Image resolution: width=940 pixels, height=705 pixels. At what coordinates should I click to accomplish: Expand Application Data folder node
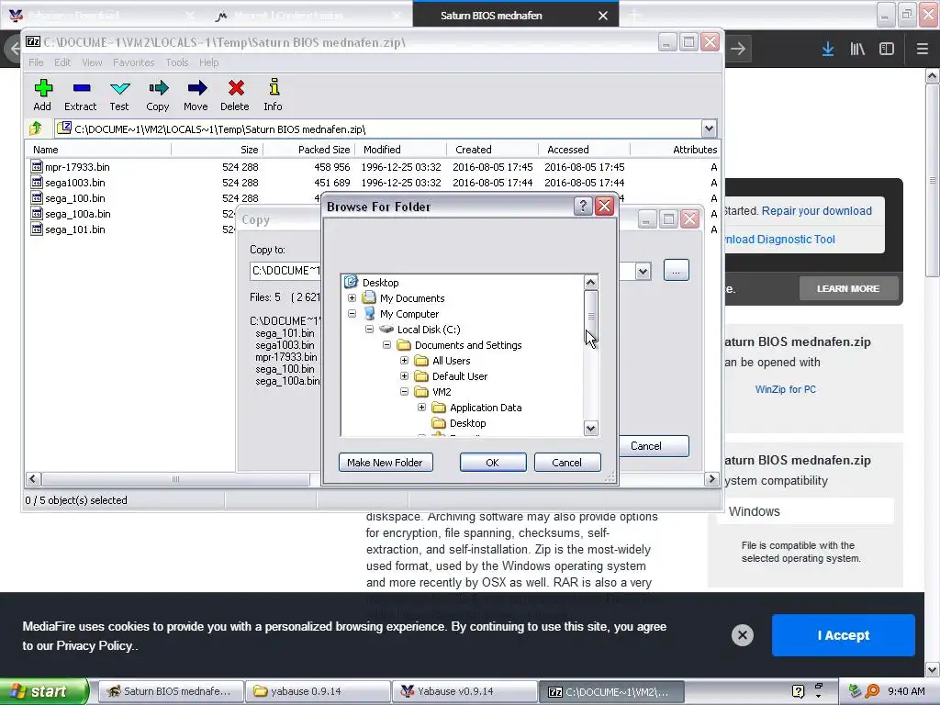tap(421, 407)
